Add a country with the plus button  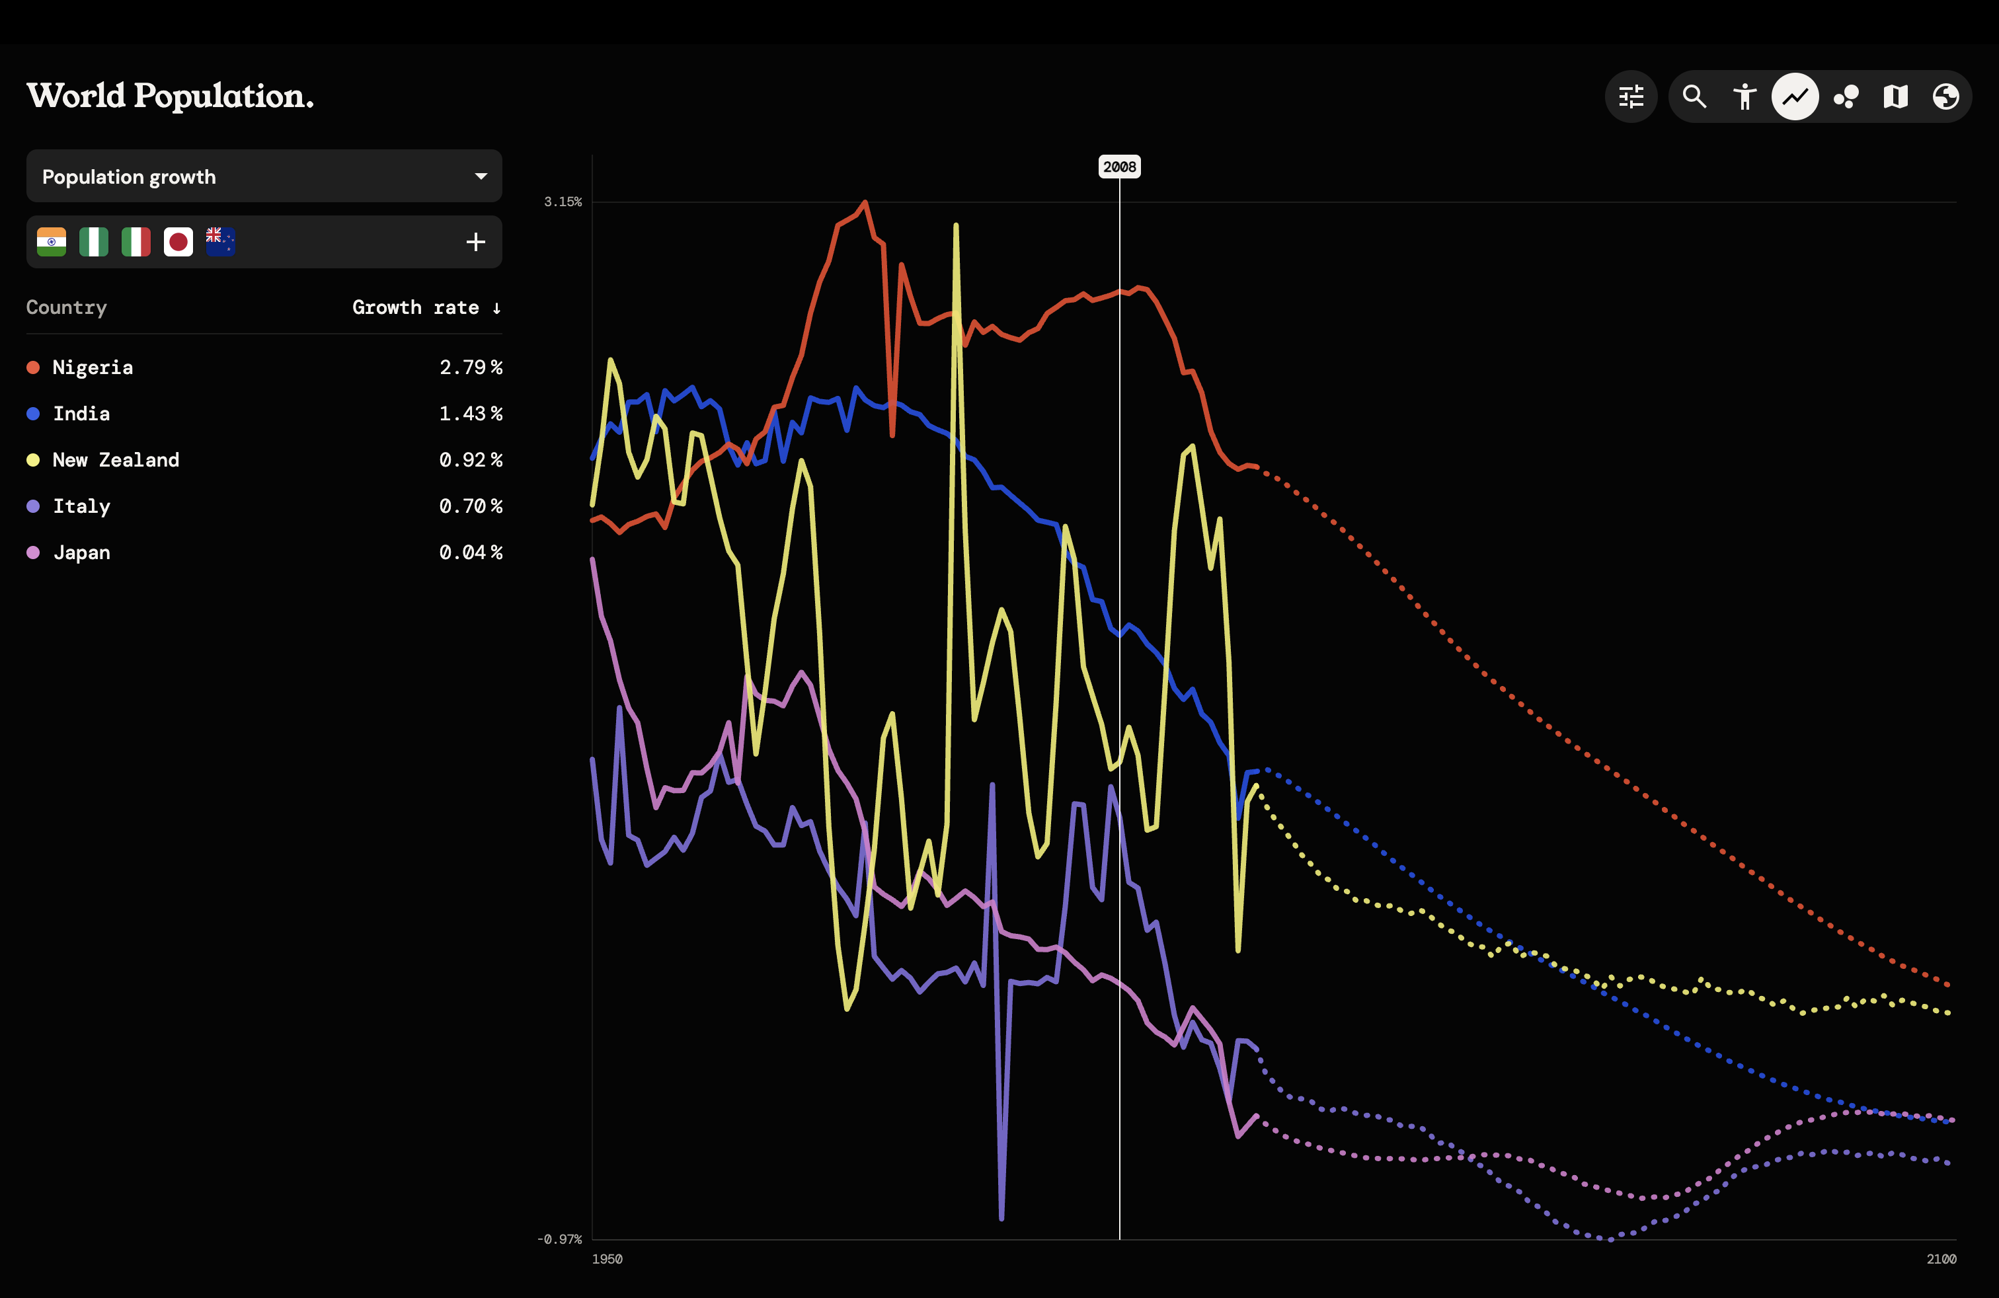[475, 242]
